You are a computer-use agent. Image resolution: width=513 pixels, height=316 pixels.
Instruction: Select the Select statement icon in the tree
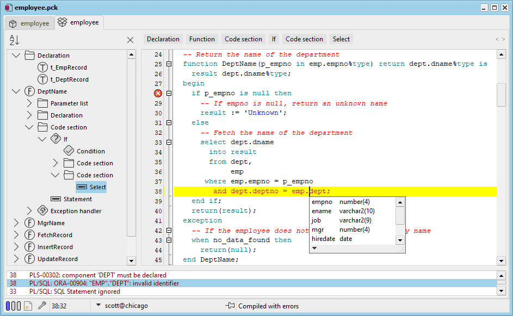tap(83, 187)
